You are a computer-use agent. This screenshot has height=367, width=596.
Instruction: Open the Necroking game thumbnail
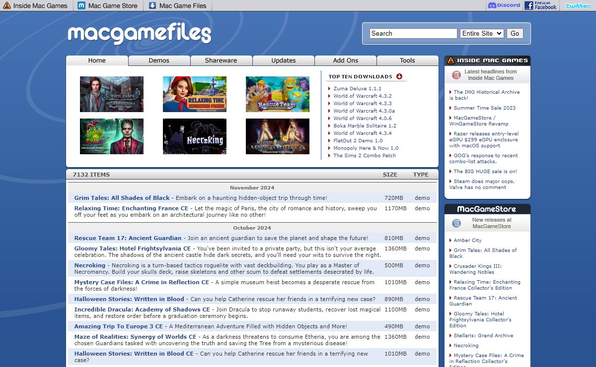coord(195,136)
